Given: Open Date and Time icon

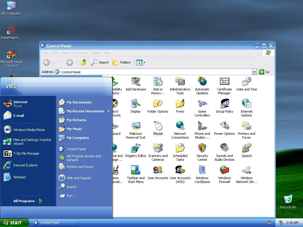Looking at the screenshot, I should [246, 84].
